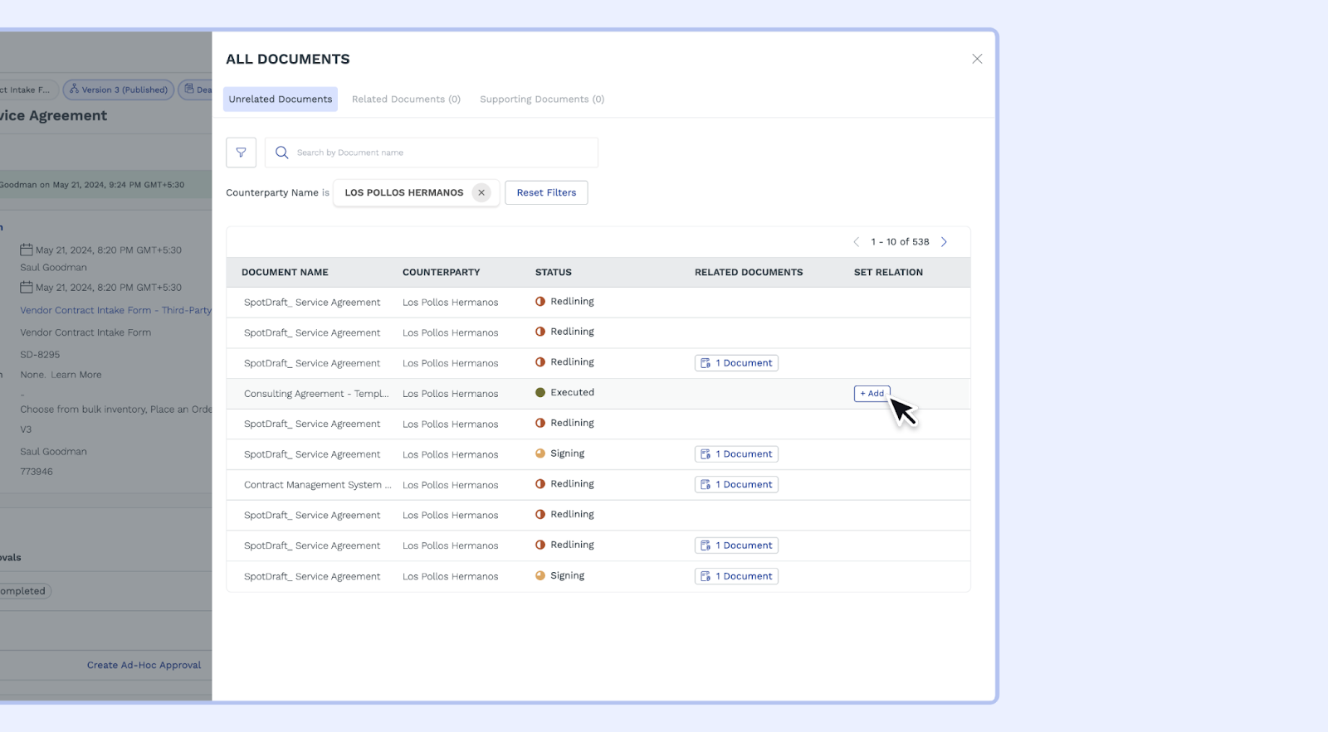Open 1 Document badge in third row

736,363
